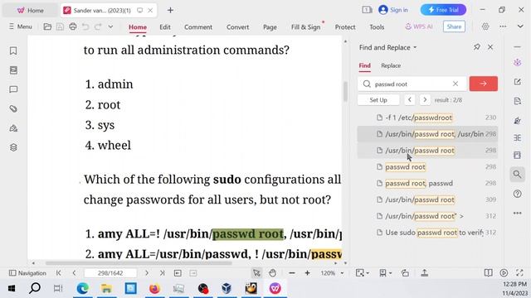Viewport: 531px width, 298px height.
Task: Open the search magnifier icon in right sidebar
Action: coord(517,175)
